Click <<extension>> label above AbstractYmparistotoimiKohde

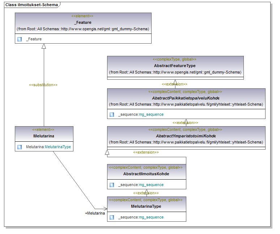tap(185, 123)
